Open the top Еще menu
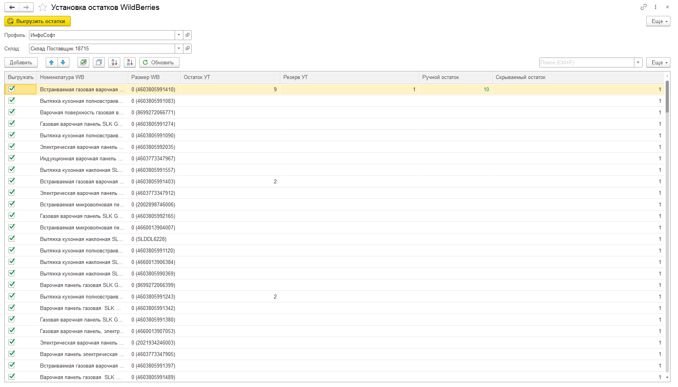The height and width of the screenshot is (387, 678). coord(658,21)
